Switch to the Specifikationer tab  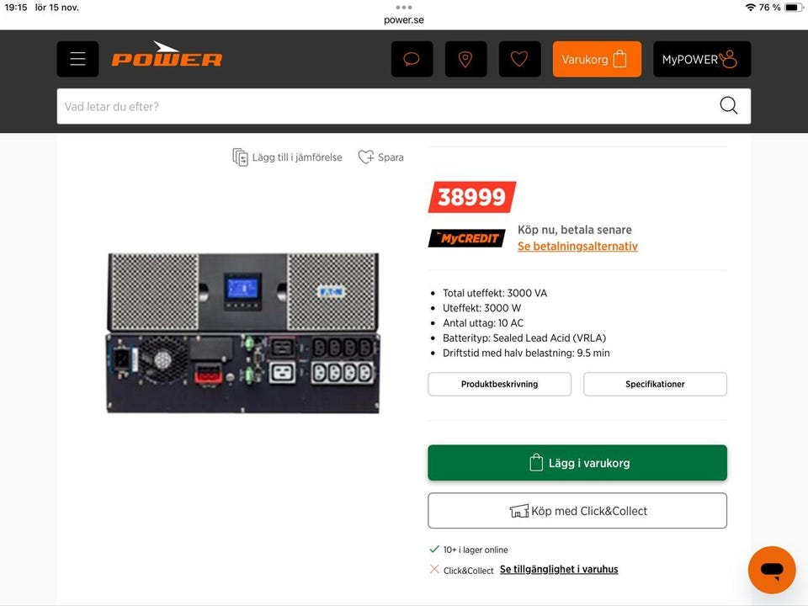point(655,384)
